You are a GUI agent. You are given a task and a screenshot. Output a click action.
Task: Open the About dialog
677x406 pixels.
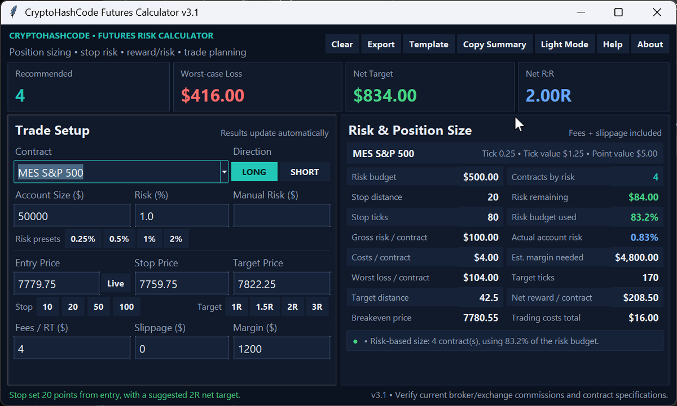pyautogui.click(x=650, y=44)
